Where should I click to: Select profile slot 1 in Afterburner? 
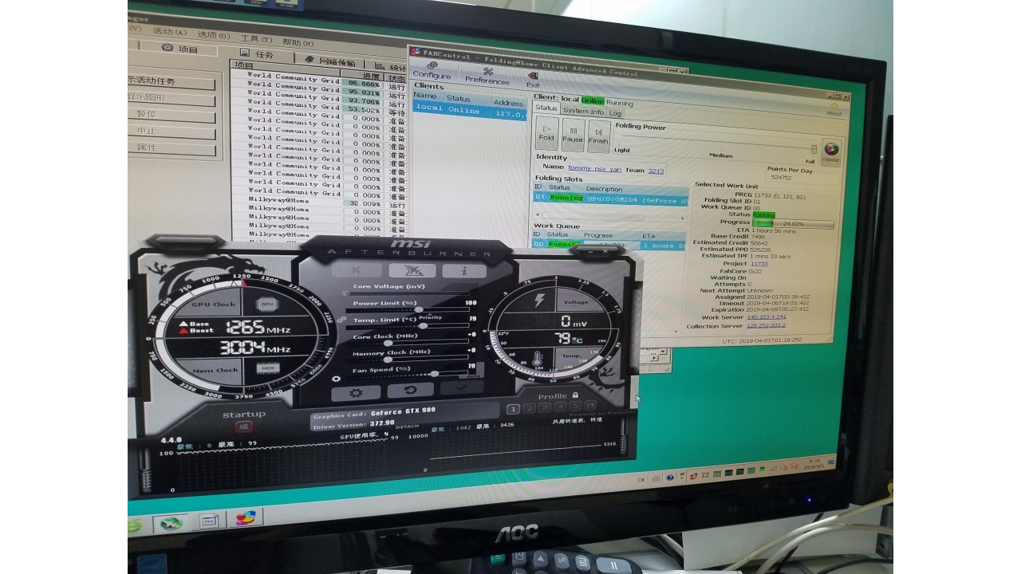click(x=513, y=409)
